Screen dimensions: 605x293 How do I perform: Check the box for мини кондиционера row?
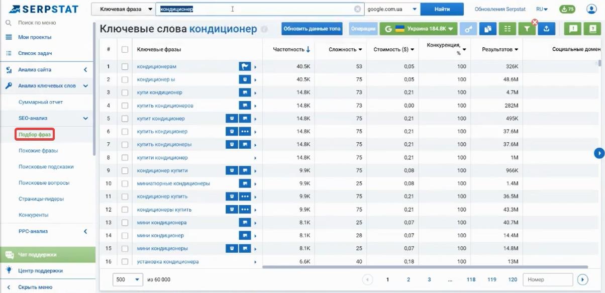125,223
